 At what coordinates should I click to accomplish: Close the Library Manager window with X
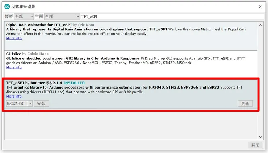click(260, 7)
